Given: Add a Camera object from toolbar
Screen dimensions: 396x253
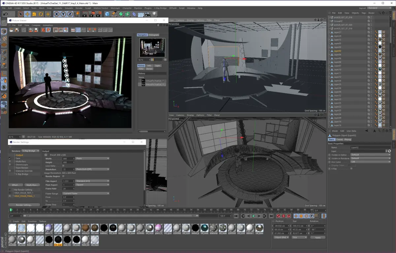Looking at the screenshot, I should click(x=148, y=14).
